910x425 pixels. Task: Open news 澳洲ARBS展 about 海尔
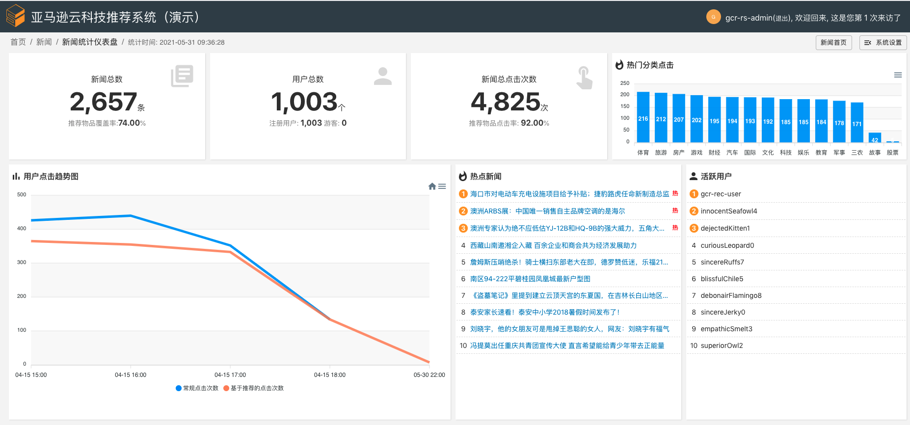click(x=547, y=211)
